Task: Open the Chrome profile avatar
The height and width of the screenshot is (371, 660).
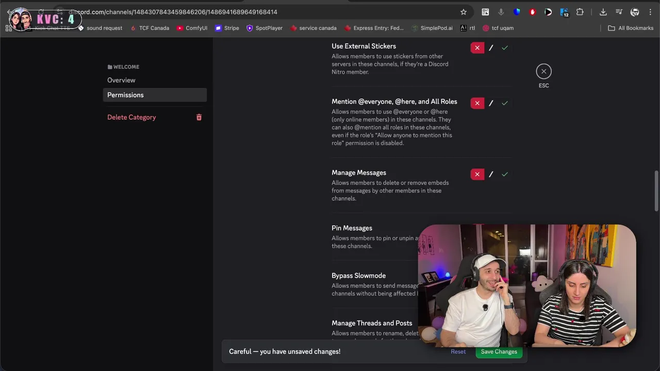Action: (x=635, y=12)
